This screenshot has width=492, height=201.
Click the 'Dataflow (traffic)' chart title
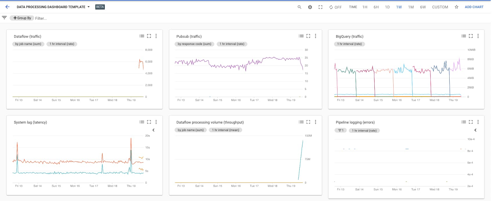click(28, 37)
